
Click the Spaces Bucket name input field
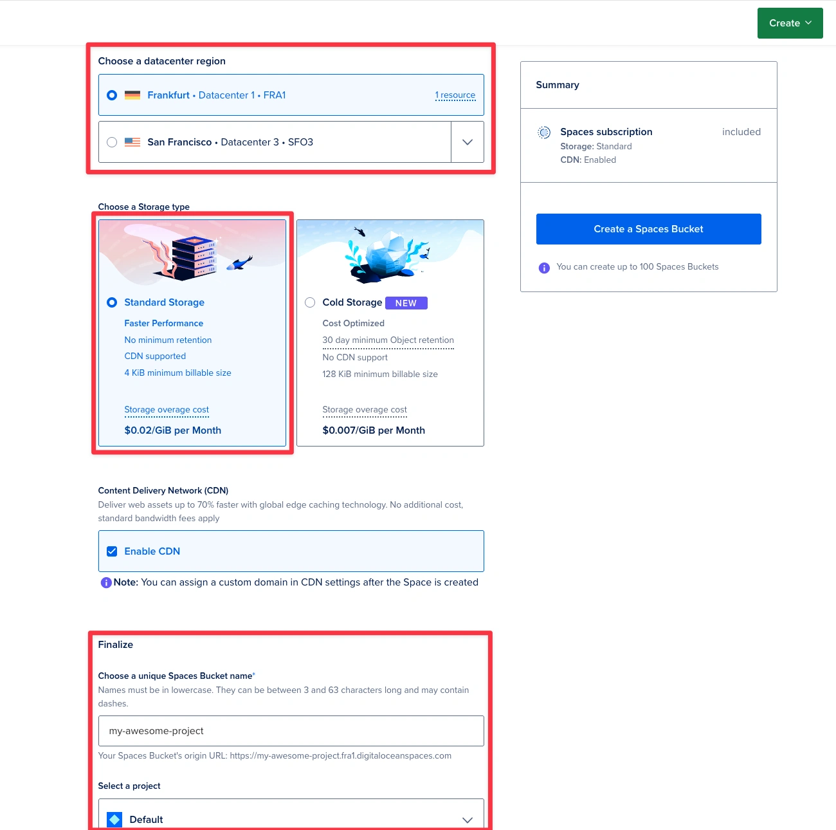(291, 731)
